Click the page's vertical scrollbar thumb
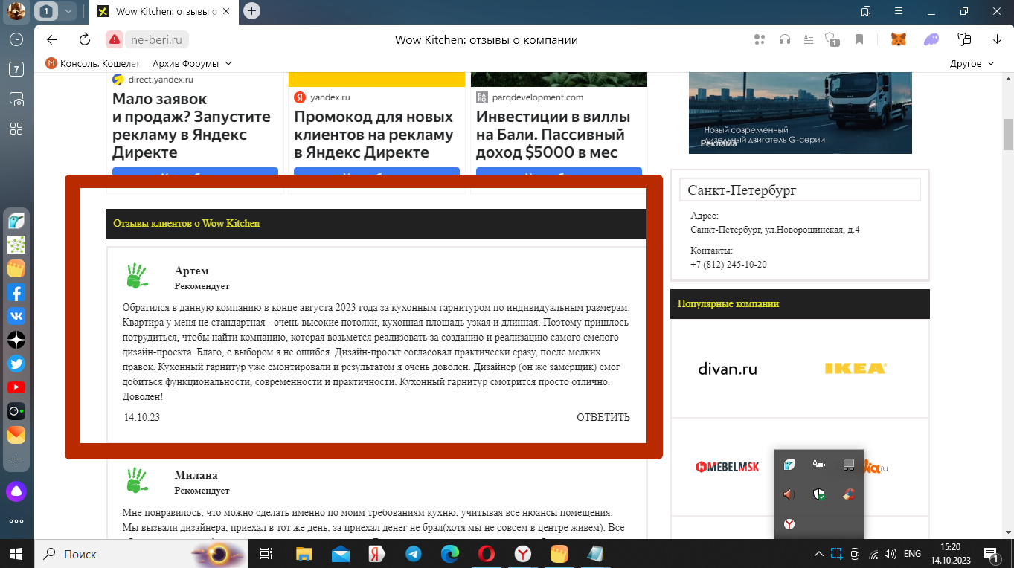This screenshot has width=1014, height=568. coord(1008,134)
